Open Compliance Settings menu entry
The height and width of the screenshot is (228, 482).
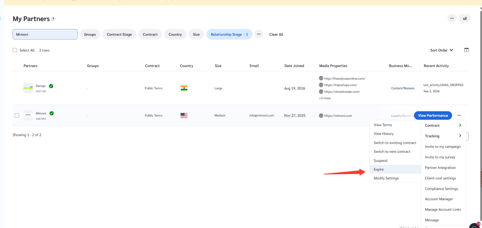443,189
